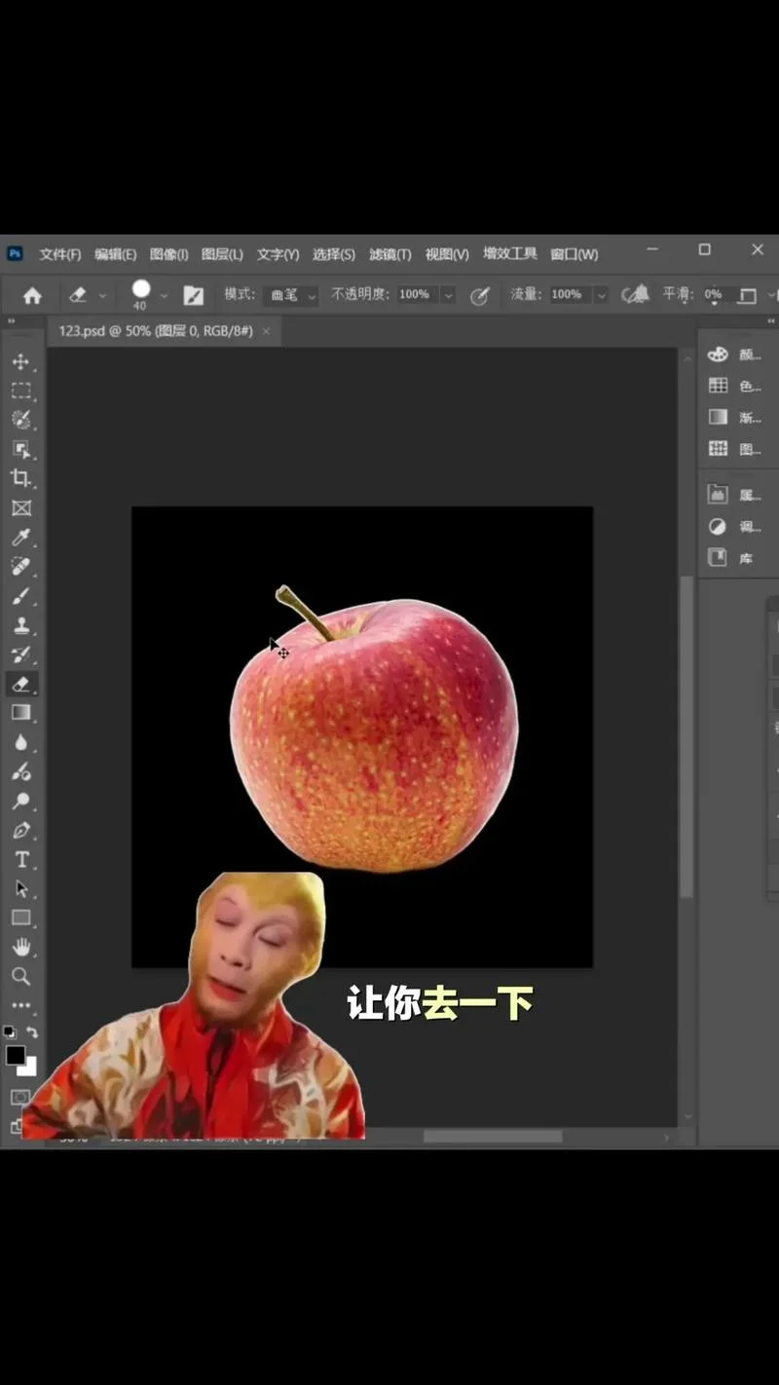Select the Quick Selection tool
Viewport: 779px width, 1385px height.
click(21, 420)
